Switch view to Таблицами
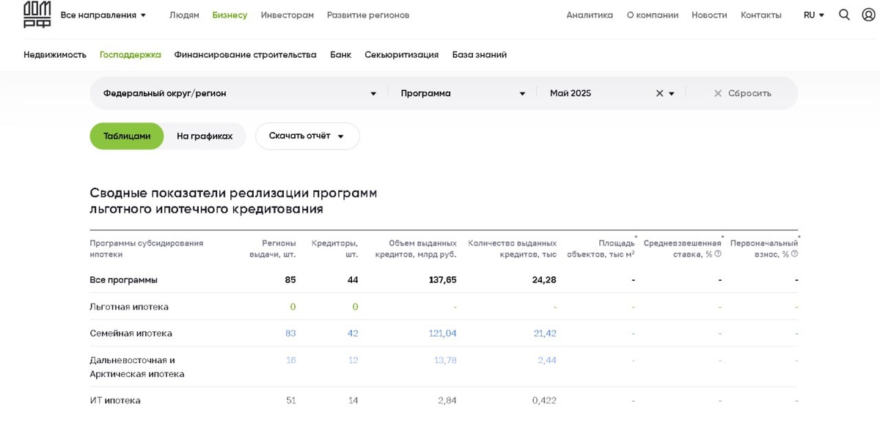This screenshot has height=423, width=880. coord(127,136)
